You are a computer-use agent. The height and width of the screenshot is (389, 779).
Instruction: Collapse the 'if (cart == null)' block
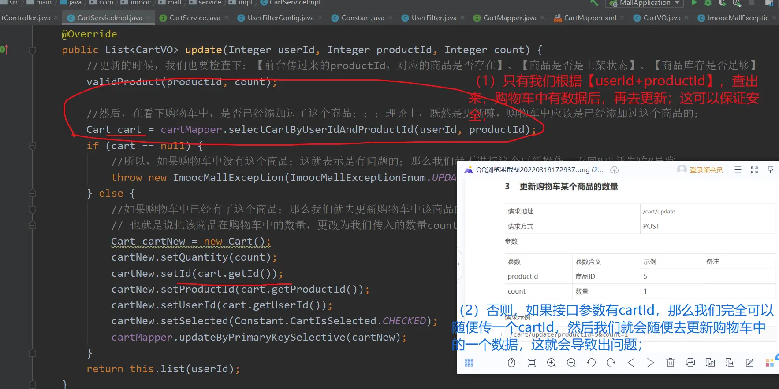33,146
